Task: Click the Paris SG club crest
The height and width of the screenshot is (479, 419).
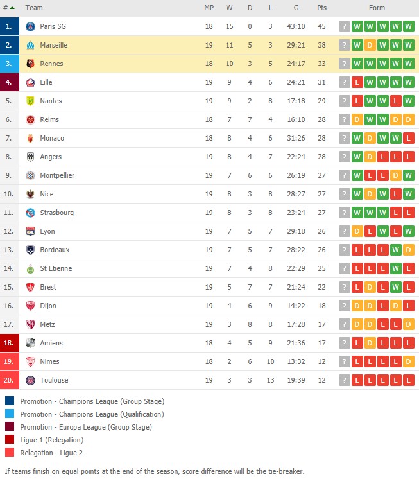Action: pos(30,26)
